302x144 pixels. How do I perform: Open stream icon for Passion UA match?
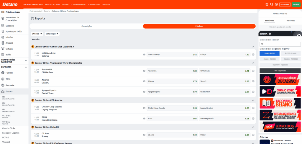[144, 71]
